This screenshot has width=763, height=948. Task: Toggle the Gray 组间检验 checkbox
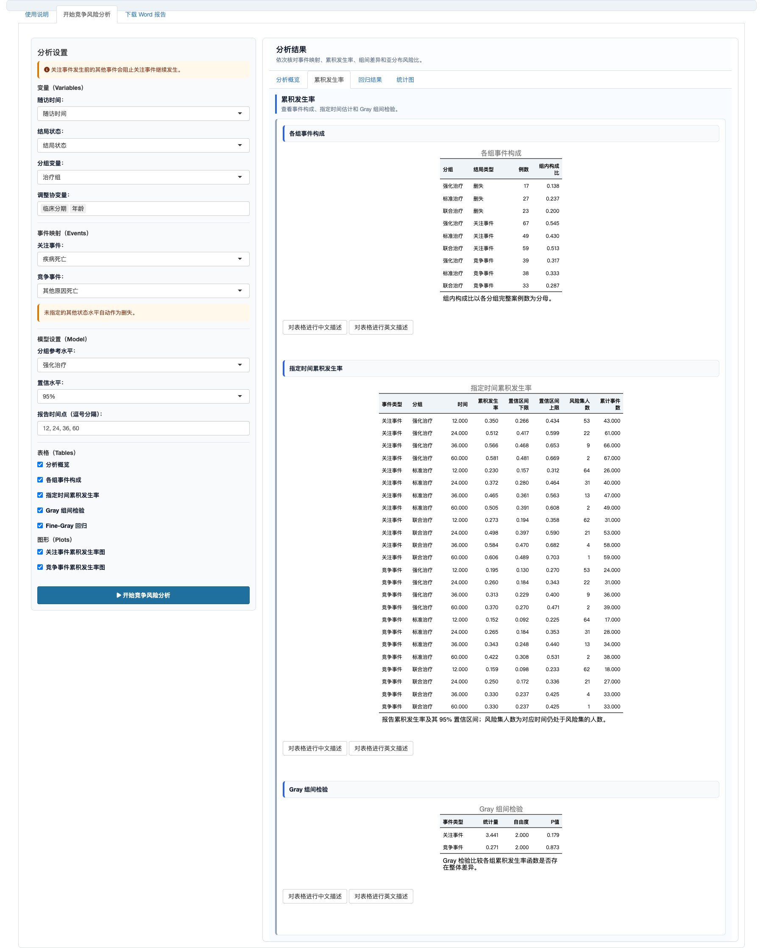[40, 510]
